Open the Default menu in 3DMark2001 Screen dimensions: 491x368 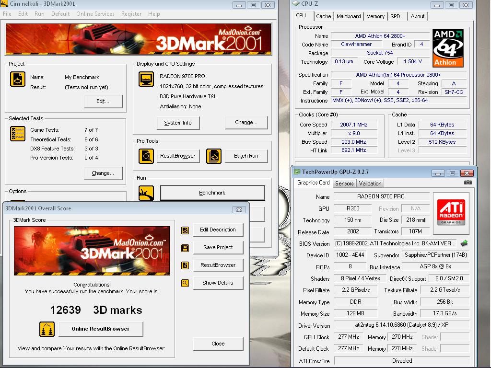point(60,14)
